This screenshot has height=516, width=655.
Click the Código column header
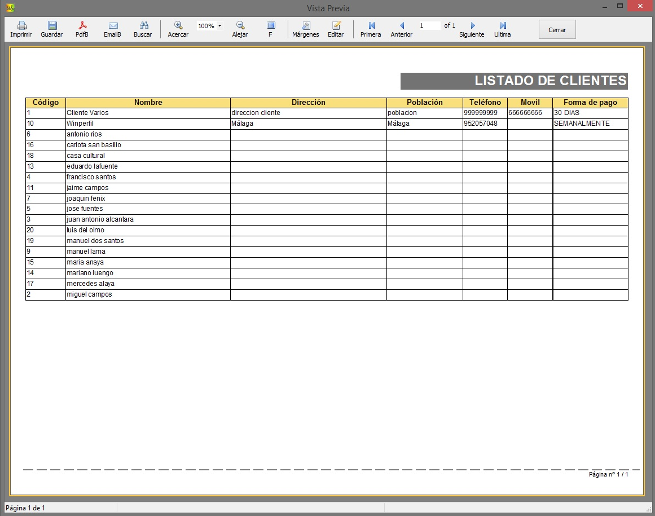point(46,103)
